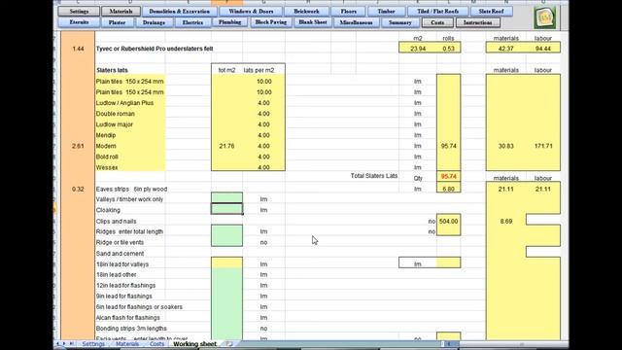Click the 'Alcan flash for flashings' label
The width and height of the screenshot is (622, 350).
[127, 318]
